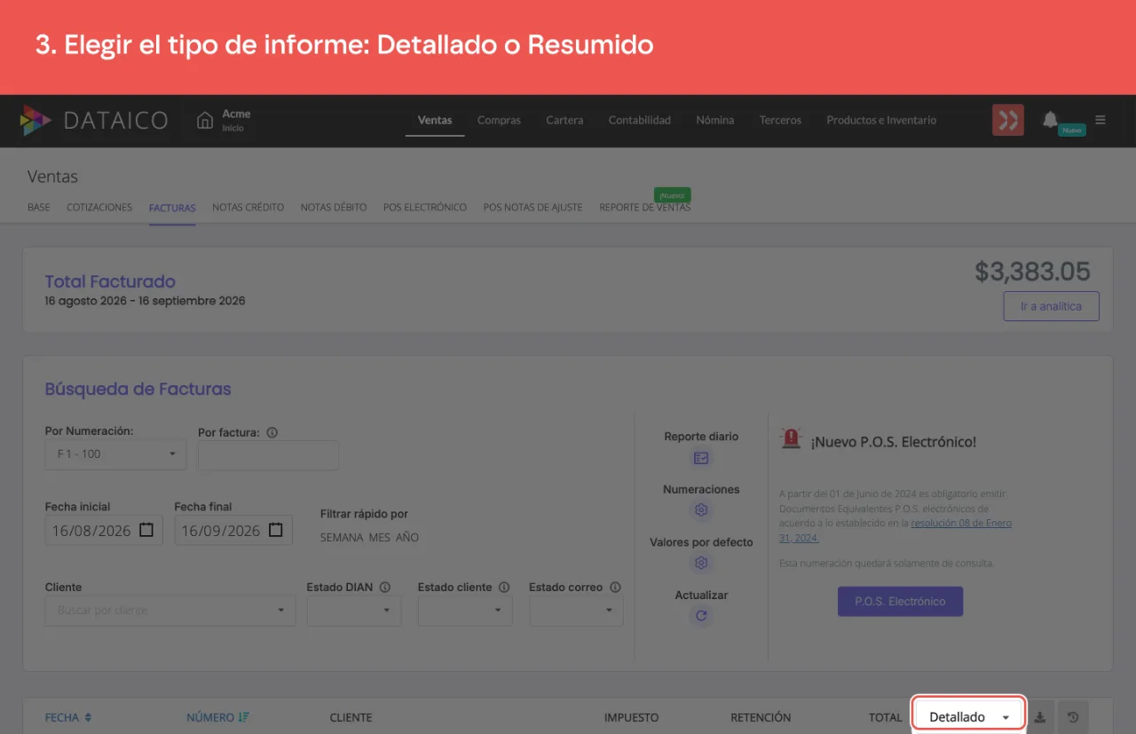
Task: Switch to the NOTAS DÉBITO tab
Action: point(334,207)
